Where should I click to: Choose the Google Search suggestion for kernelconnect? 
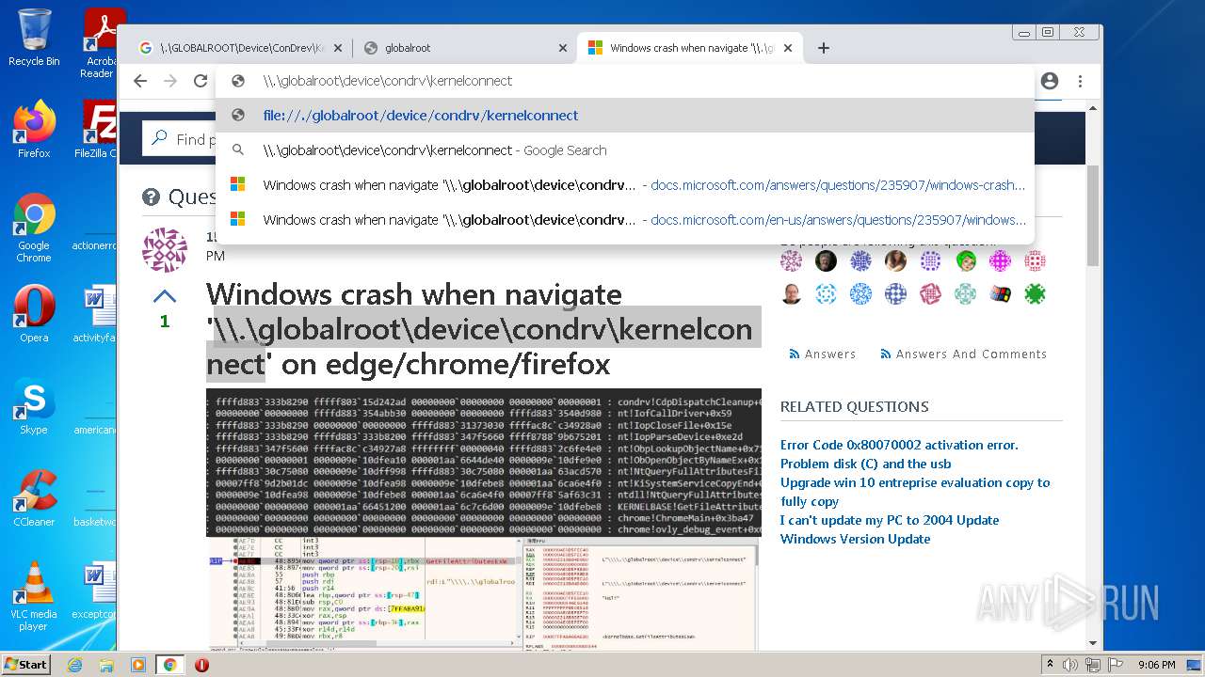point(624,150)
